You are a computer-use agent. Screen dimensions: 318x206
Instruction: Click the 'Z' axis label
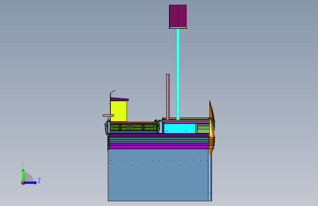(39, 180)
